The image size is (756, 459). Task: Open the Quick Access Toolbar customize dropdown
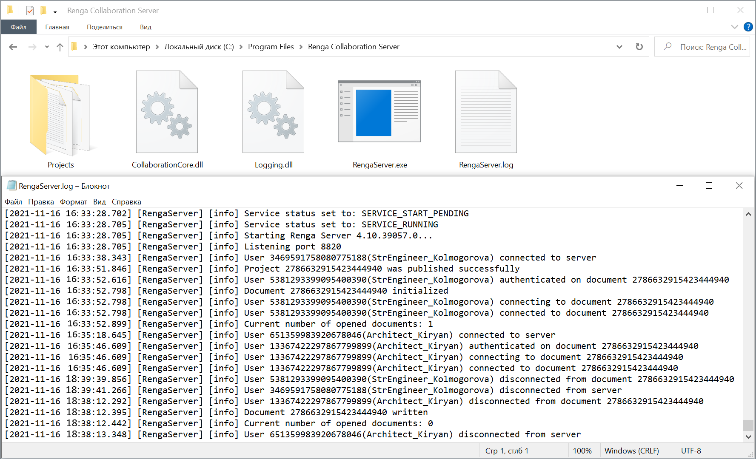tap(55, 11)
